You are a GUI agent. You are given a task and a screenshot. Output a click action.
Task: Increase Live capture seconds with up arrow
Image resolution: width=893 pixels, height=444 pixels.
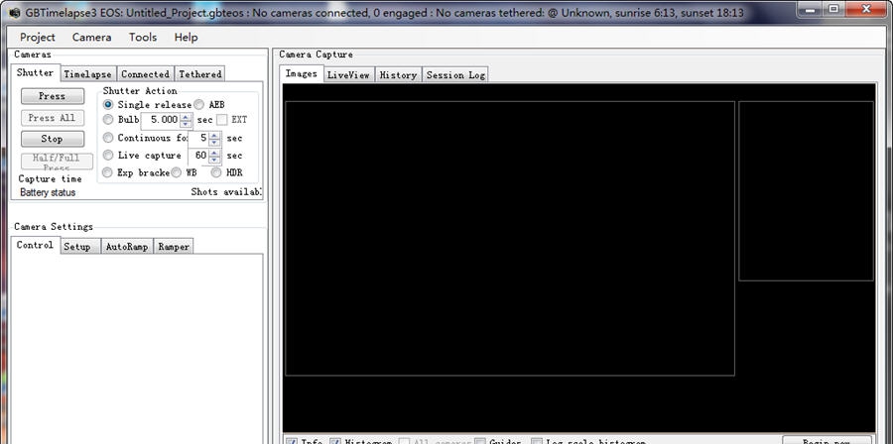pos(214,152)
